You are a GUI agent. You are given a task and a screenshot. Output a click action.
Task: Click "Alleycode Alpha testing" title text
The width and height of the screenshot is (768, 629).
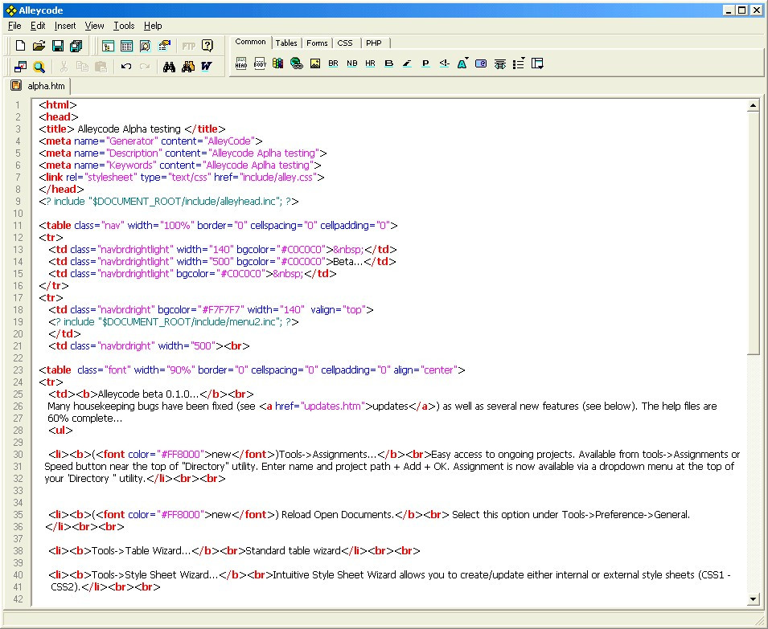[x=129, y=129]
